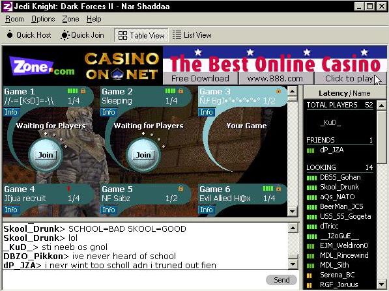This screenshot has height=291, width=389.
Task: Select player aQs_NATO
Action: (x=337, y=197)
